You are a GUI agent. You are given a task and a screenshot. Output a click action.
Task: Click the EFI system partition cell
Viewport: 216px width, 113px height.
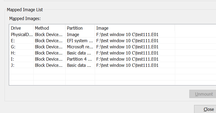pyautogui.click(x=80, y=41)
